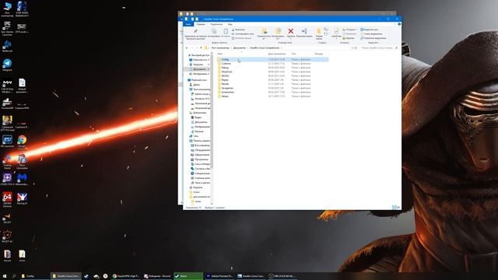Screen dimensions: 498x280
Task: Click the OBS taskbar button
Action: pyautogui.click(x=282, y=276)
